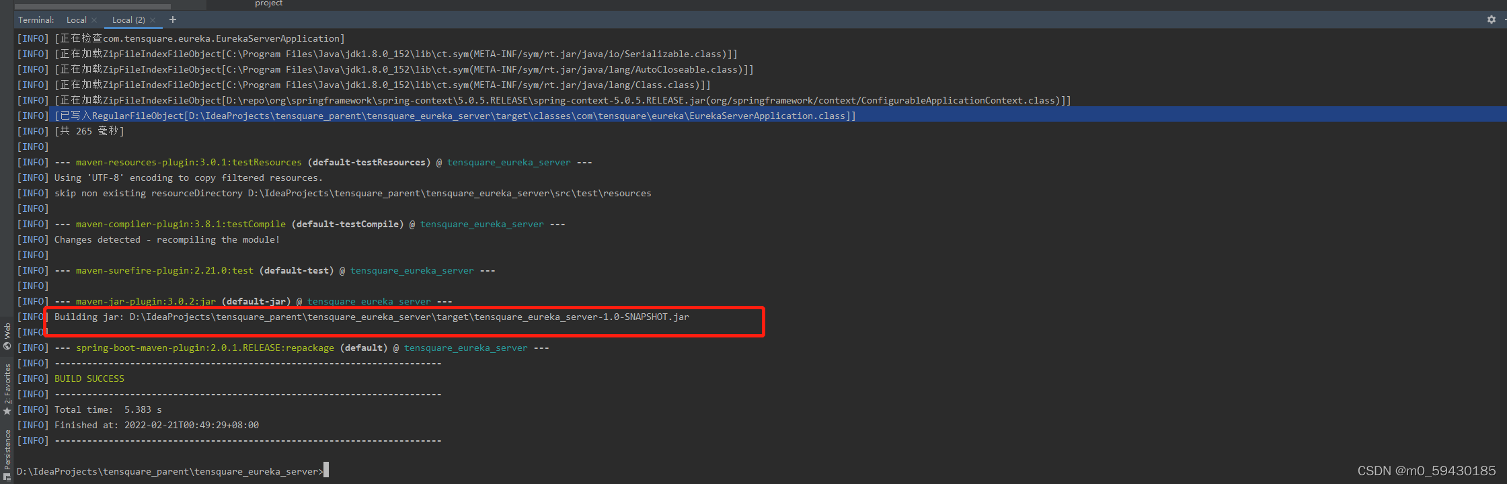Click the maven-jar-plugin:3.0.2:jar line

click(254, 301)
